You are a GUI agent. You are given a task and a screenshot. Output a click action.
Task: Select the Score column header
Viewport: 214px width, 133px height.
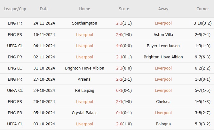(x=123, y=9)
